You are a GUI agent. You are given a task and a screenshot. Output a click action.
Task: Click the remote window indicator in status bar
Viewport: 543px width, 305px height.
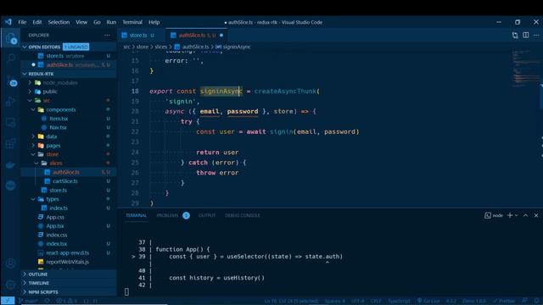click(x=8, y=301)
